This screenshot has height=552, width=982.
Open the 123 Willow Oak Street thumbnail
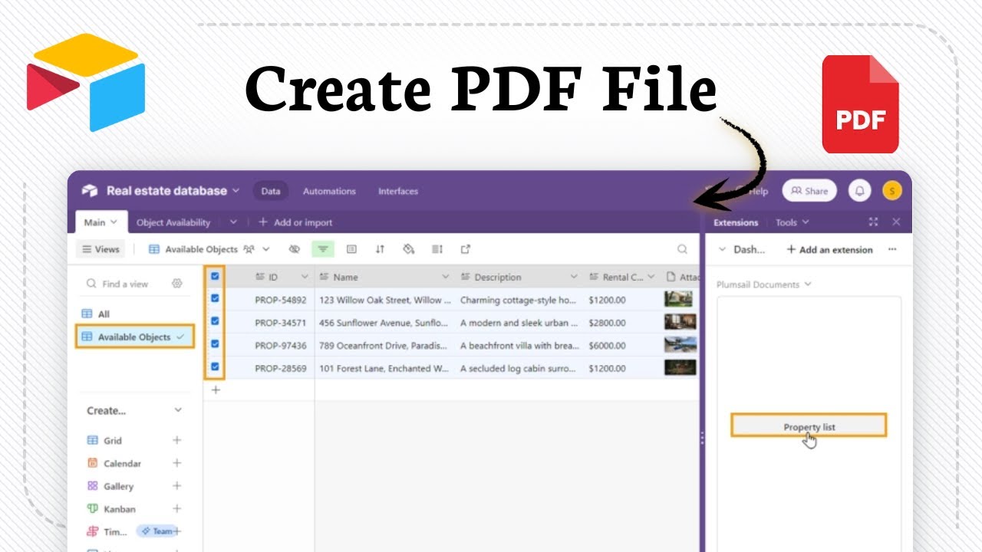point(680,299)
